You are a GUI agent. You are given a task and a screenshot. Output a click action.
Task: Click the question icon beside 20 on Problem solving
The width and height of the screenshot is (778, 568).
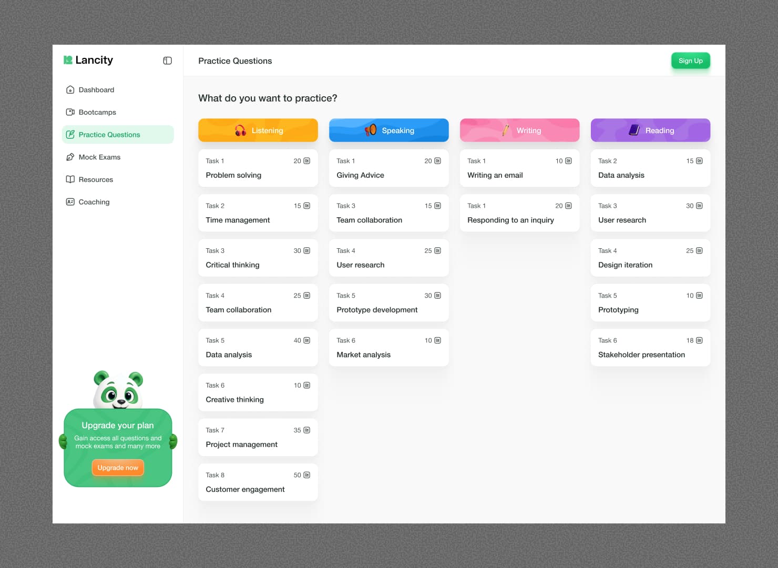306,161
